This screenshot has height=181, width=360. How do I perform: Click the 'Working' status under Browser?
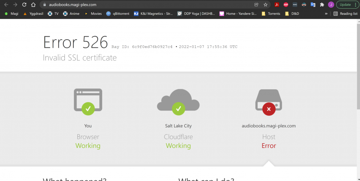pos(88,146)
